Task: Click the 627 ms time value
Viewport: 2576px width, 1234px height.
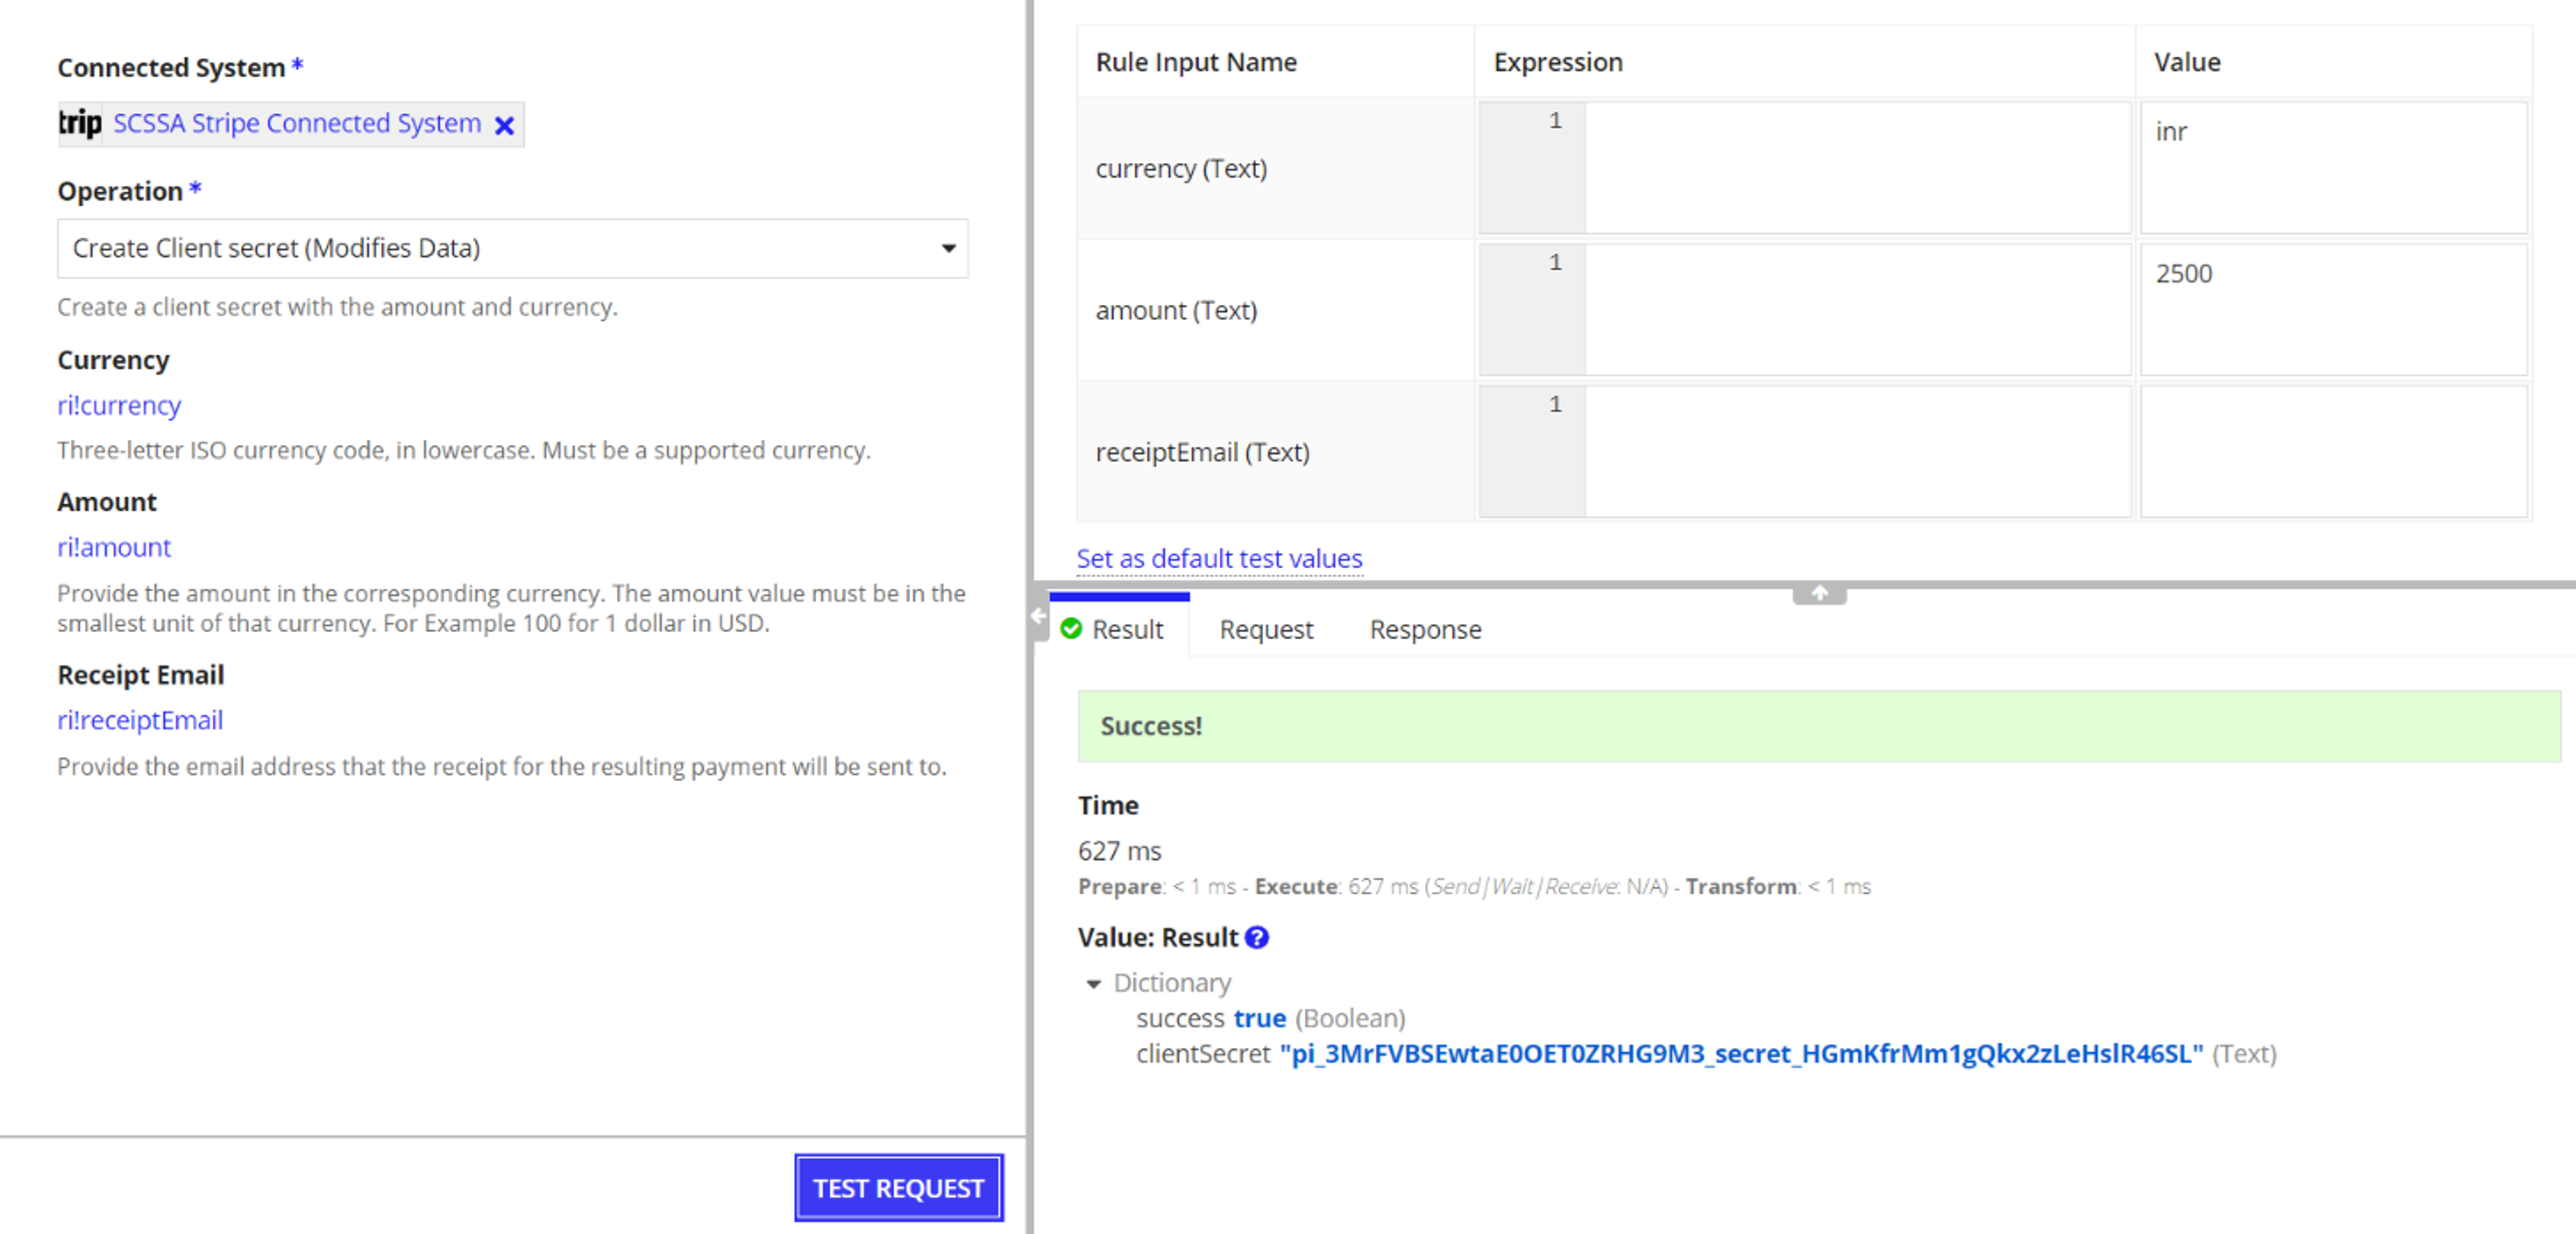Action: coord(1119,851)
